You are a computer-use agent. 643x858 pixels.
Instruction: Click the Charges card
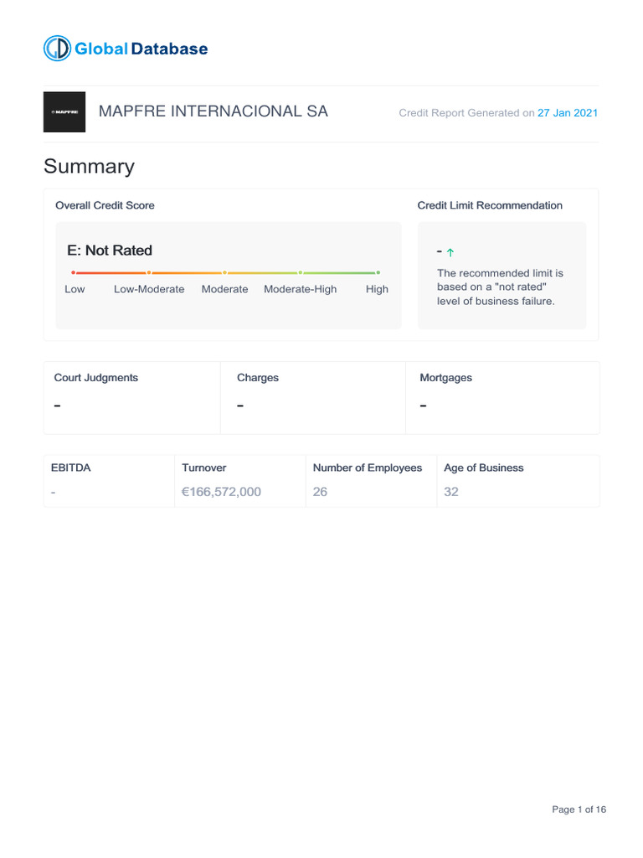[x=312, y=397]
